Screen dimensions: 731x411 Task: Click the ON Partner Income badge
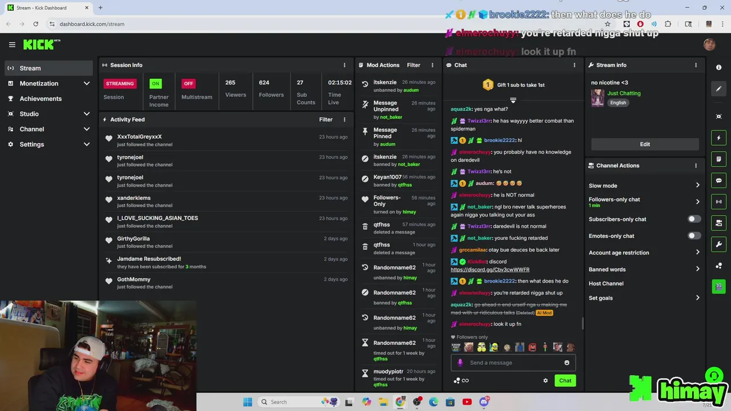(x=155, y=83)
